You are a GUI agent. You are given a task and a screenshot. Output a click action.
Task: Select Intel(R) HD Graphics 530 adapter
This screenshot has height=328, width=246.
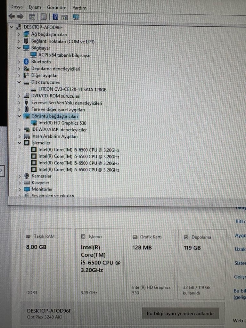[62, 123]
